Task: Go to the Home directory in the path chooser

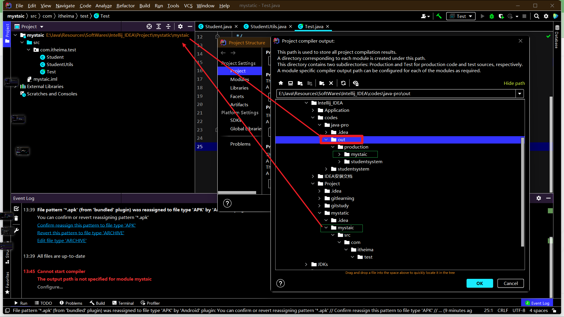Action: pos(281,83)
